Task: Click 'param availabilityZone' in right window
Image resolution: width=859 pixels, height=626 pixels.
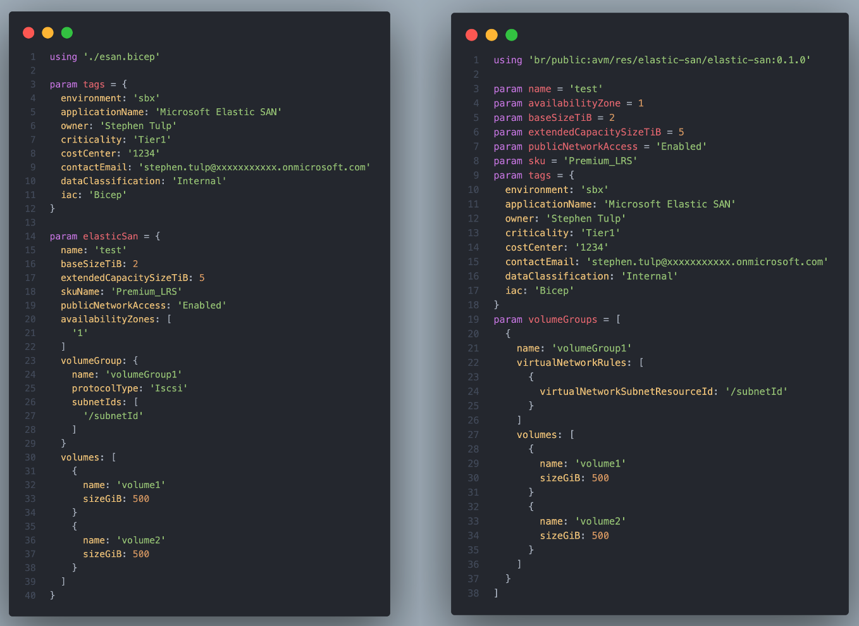Action: [557, 103]
